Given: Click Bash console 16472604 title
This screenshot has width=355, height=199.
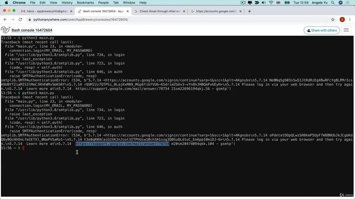Looking at the screenshot, I should click(32, 30).
